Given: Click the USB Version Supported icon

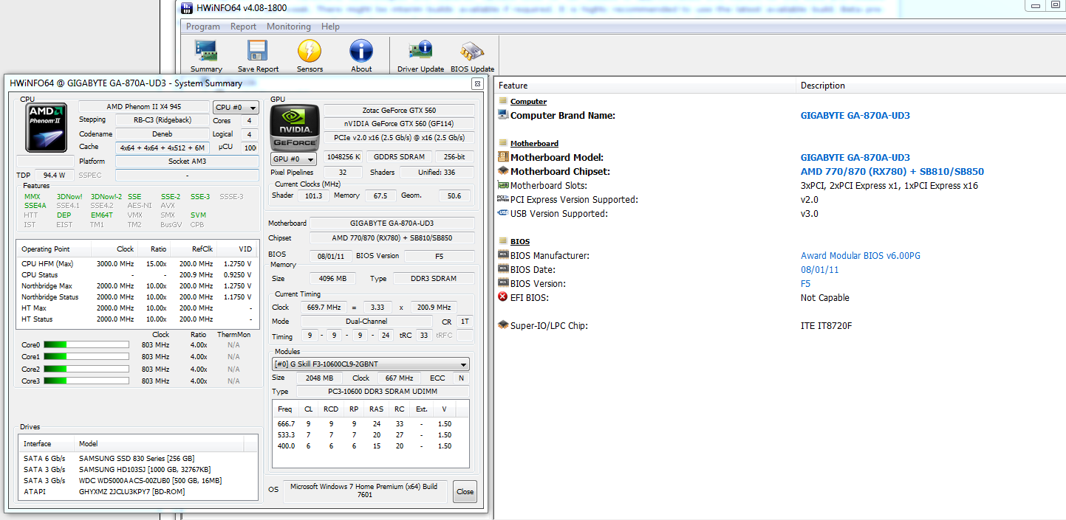Looking at the screenshot, I should tap(503, 213).
